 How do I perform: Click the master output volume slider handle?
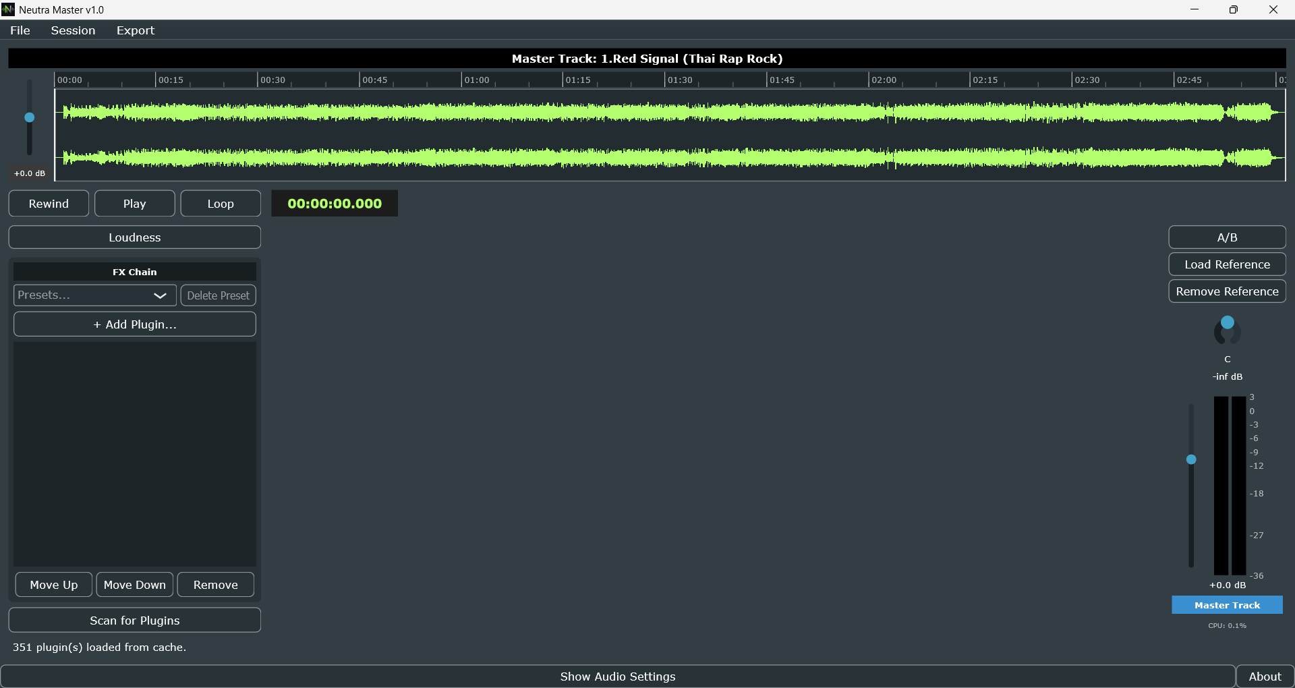[1191, 459]
